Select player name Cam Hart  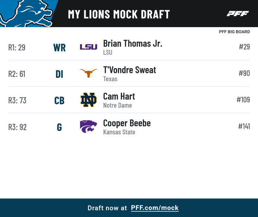coord(119,96)
